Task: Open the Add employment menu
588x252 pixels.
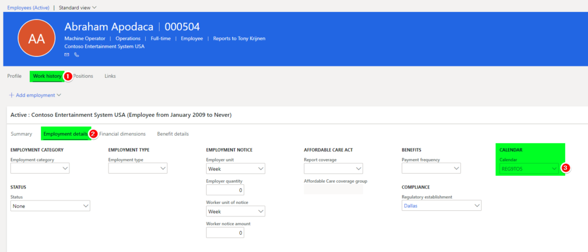Action: (x=35, y=95)
